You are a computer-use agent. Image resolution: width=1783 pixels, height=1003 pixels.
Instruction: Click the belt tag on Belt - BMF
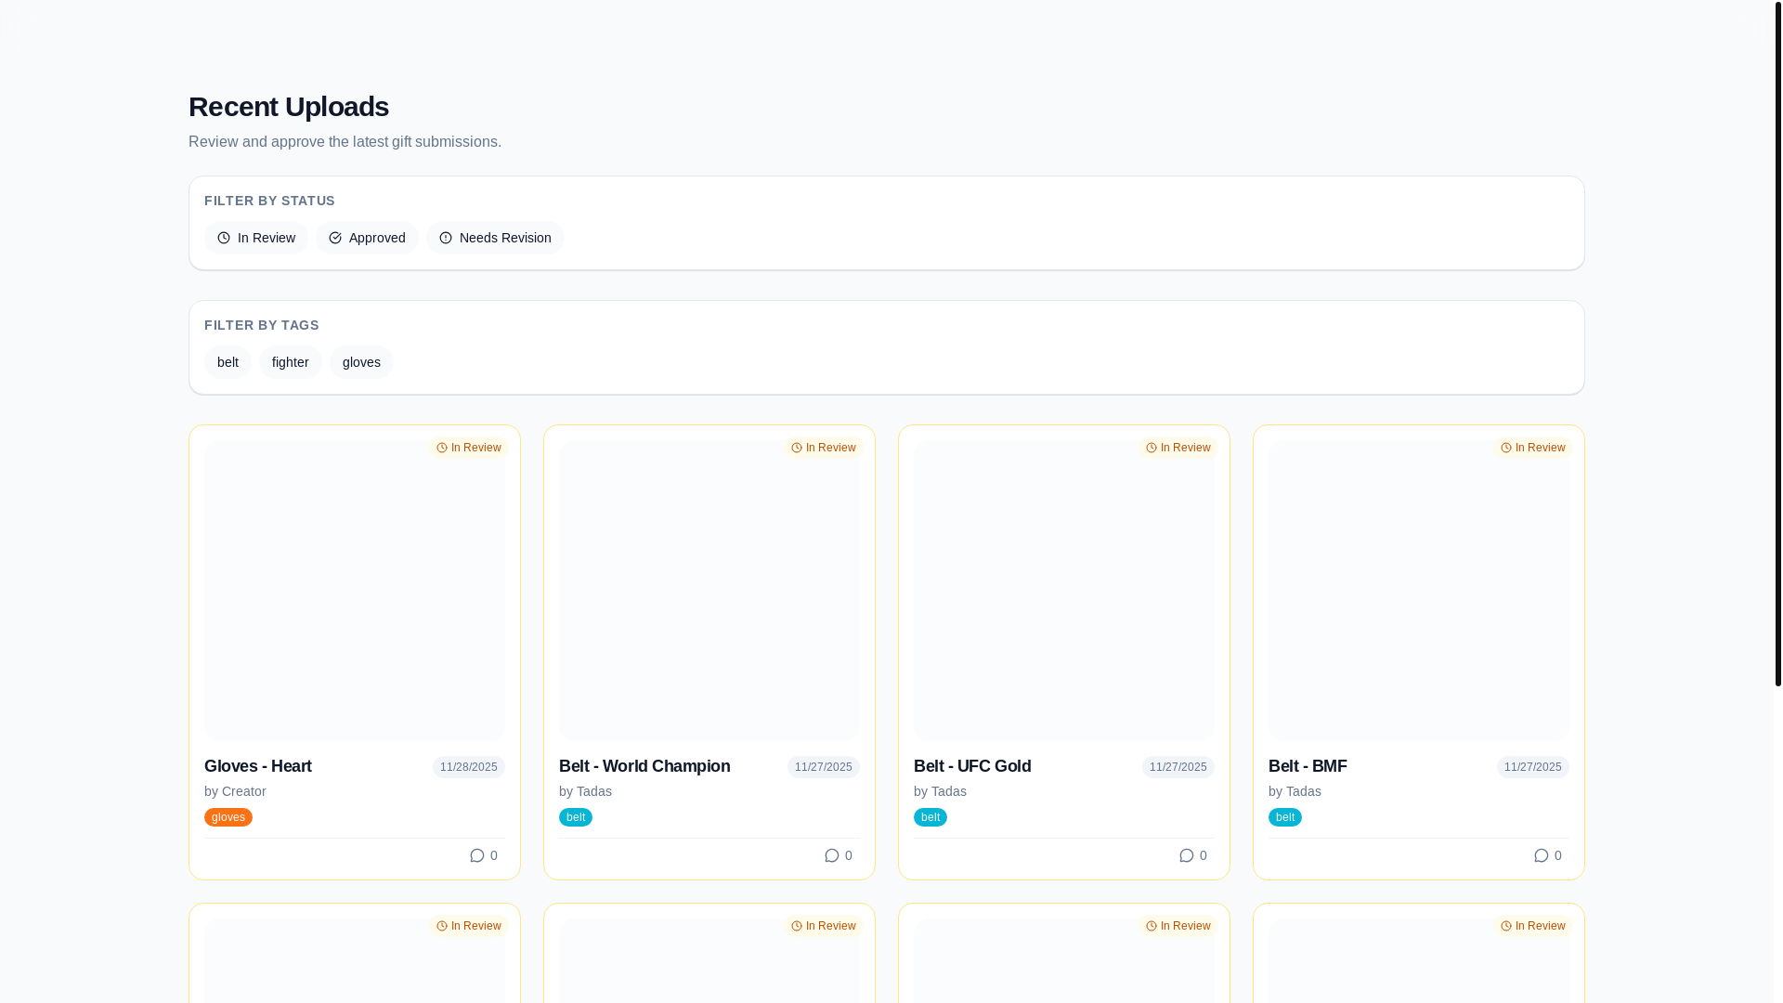(1285, 817)
